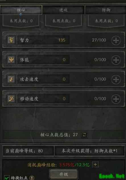
Task: Add a point to 智力 with plus
Action: [x=116, y=40]
